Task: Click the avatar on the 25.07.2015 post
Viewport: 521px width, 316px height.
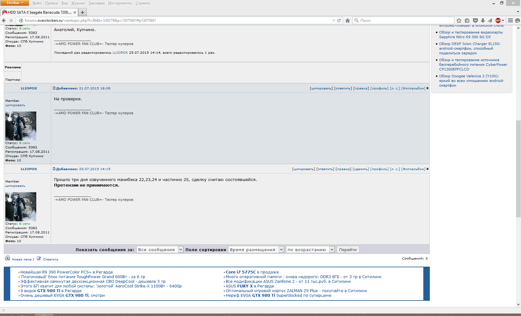Action: [x=21, y=207]
